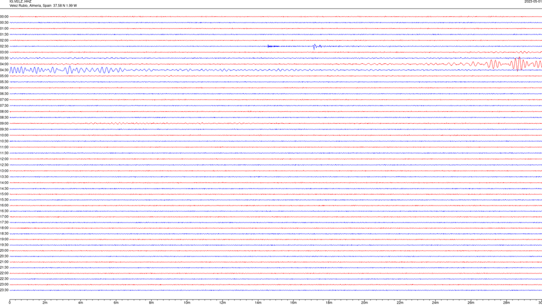Select the 04:30 trace time label
This screenshot has height=305, width=542.
[x=4, y=70]
